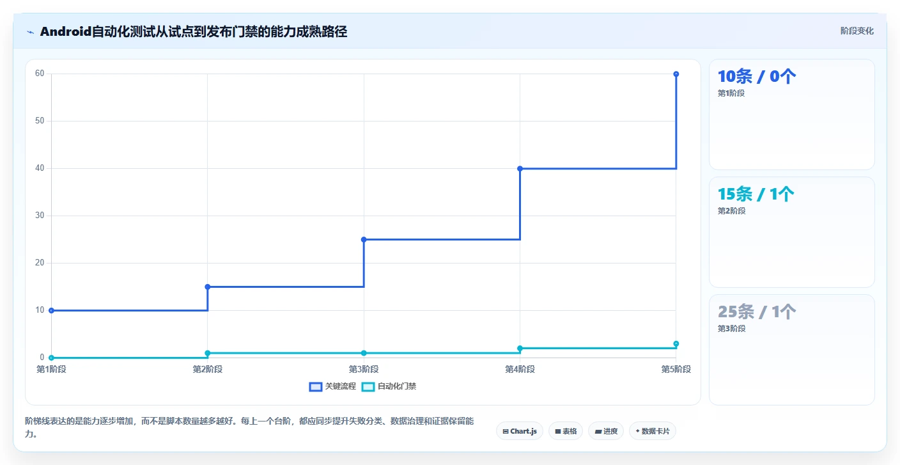Click the 第1阶段 x-axis label
The image size is (900, 465).
(51, 369)
